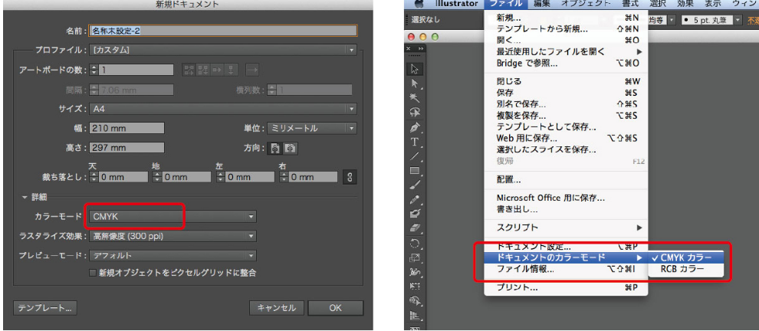Open the オブジェクト menu
759x331 pixels.
[x=585, y=4]
